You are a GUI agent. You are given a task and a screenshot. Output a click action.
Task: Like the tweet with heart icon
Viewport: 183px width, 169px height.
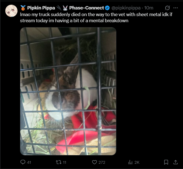tap(94, 162)
